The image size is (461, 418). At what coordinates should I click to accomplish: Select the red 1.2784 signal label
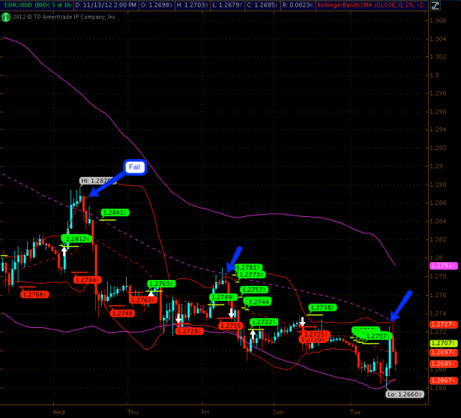pyautogui.click(x=87, y=280)
